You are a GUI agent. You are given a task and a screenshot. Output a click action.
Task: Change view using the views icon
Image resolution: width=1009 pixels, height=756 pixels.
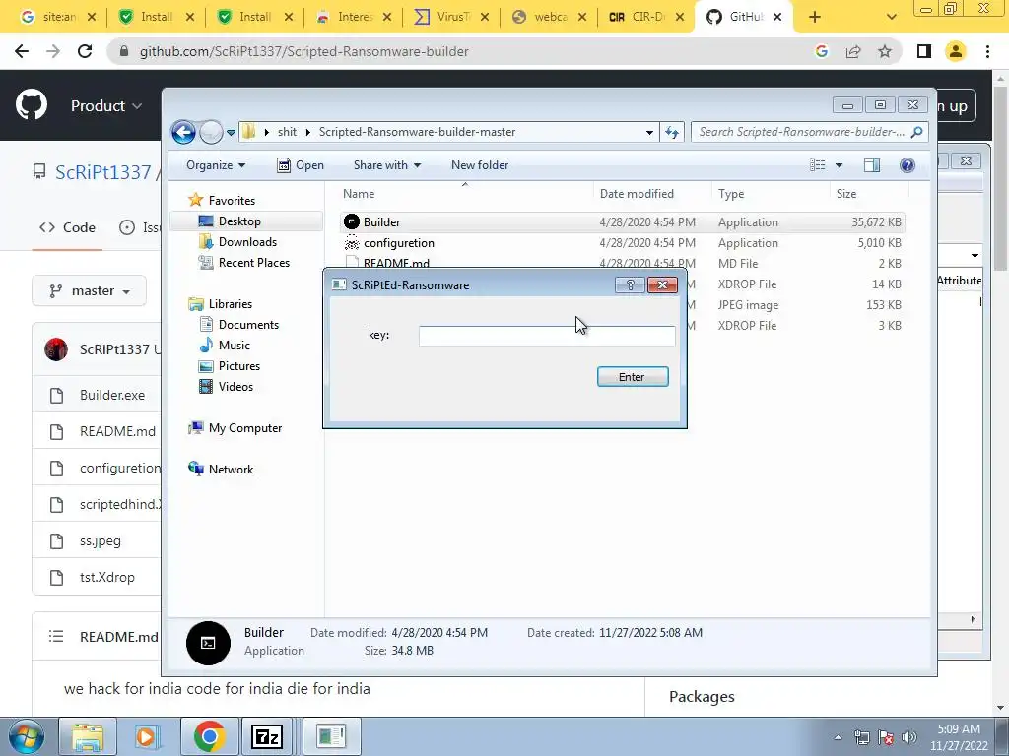(x=817, y=165)
